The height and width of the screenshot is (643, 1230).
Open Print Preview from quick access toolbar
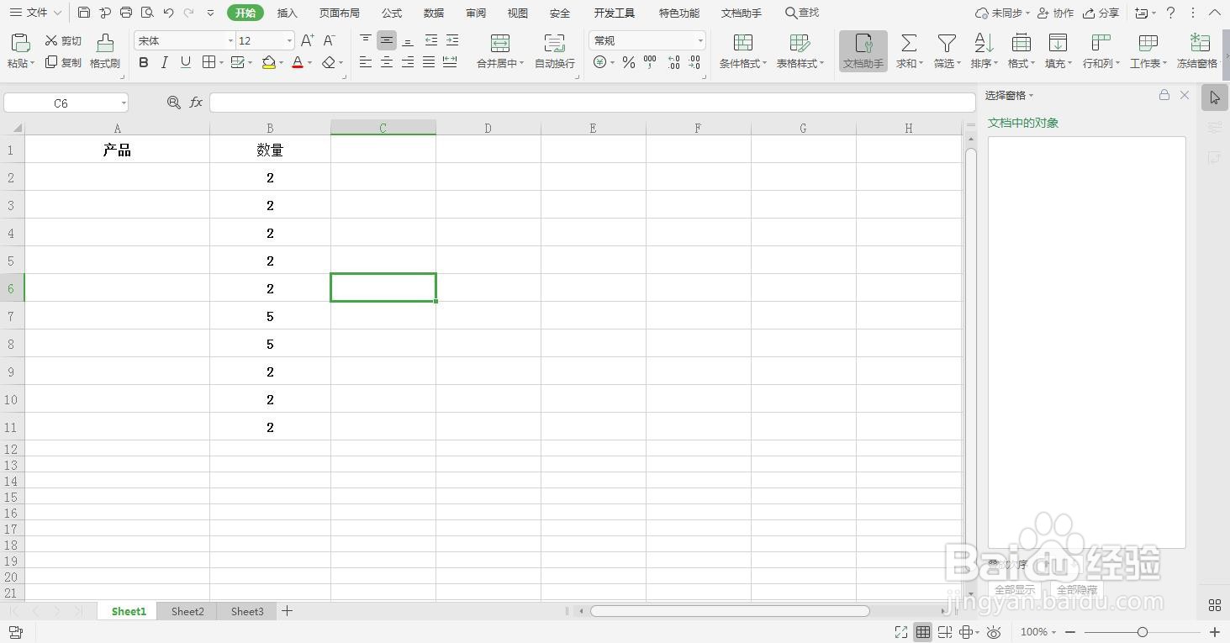tap(147, 13)
